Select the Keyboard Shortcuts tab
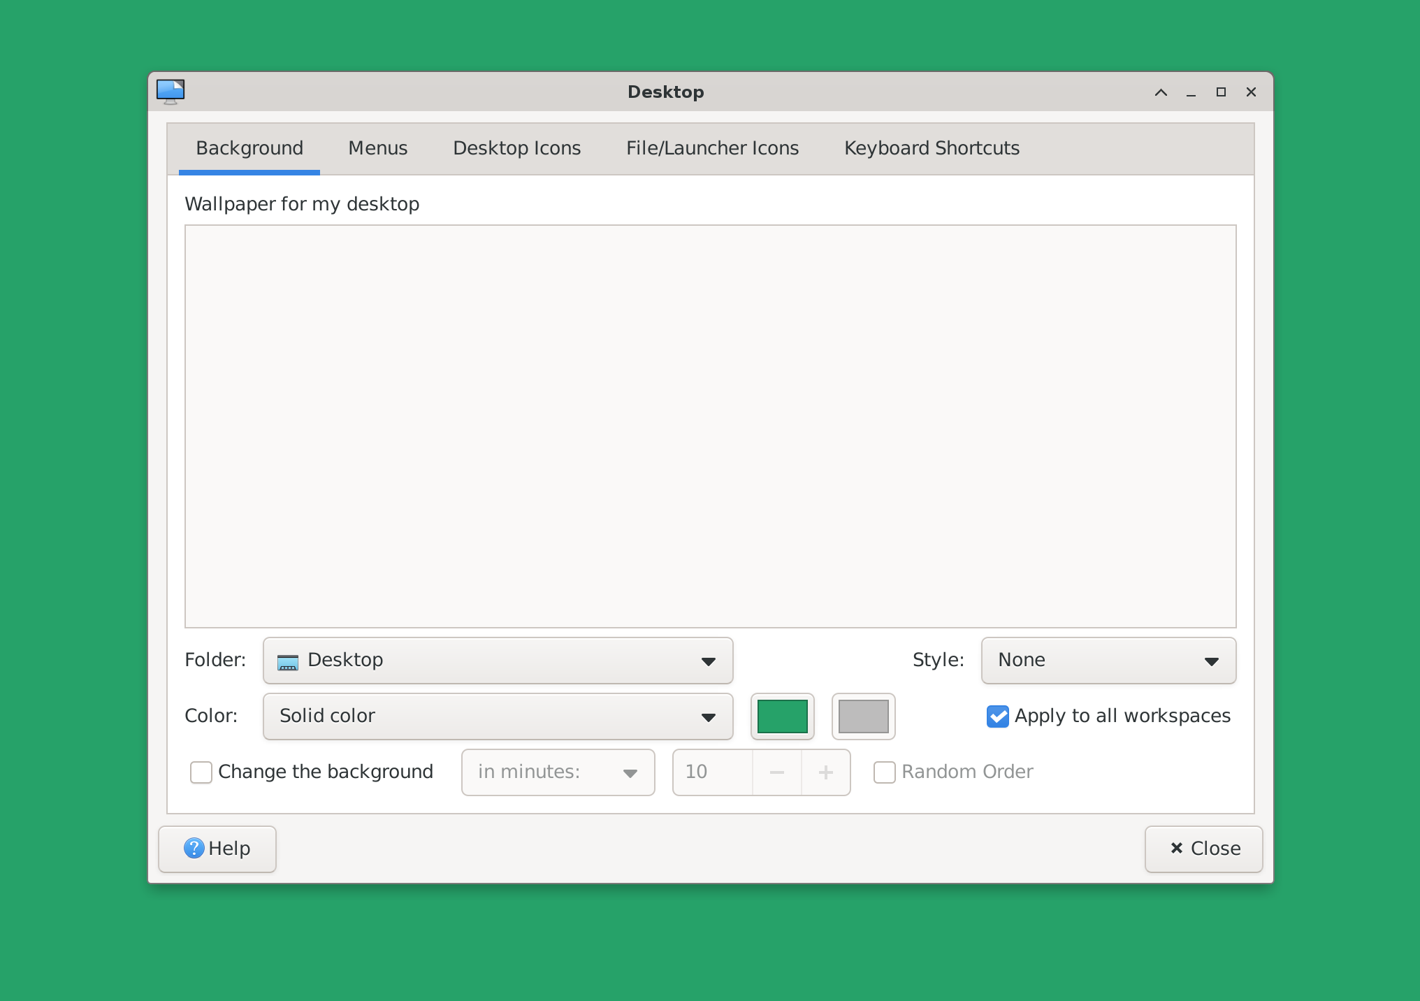 click(x=931, y=148)
